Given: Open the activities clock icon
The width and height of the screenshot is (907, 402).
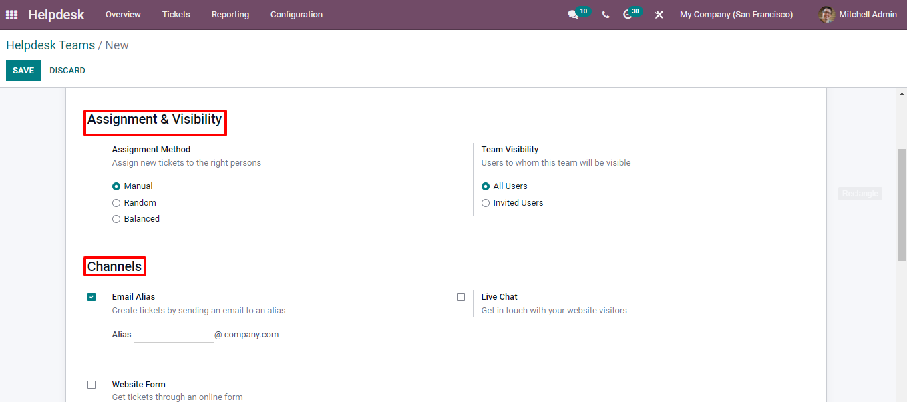Looking at the screenshot, I should (x=628, y=15).
